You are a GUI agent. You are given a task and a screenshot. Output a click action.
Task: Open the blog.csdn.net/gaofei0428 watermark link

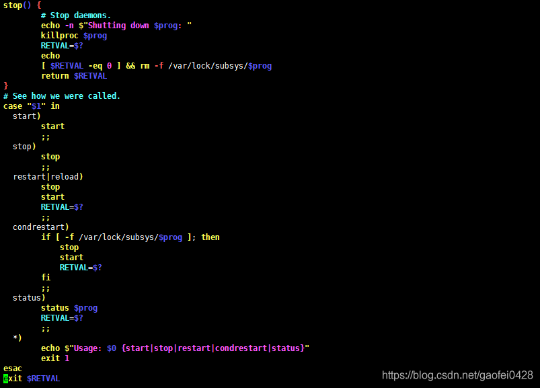(x=457, y=375)
